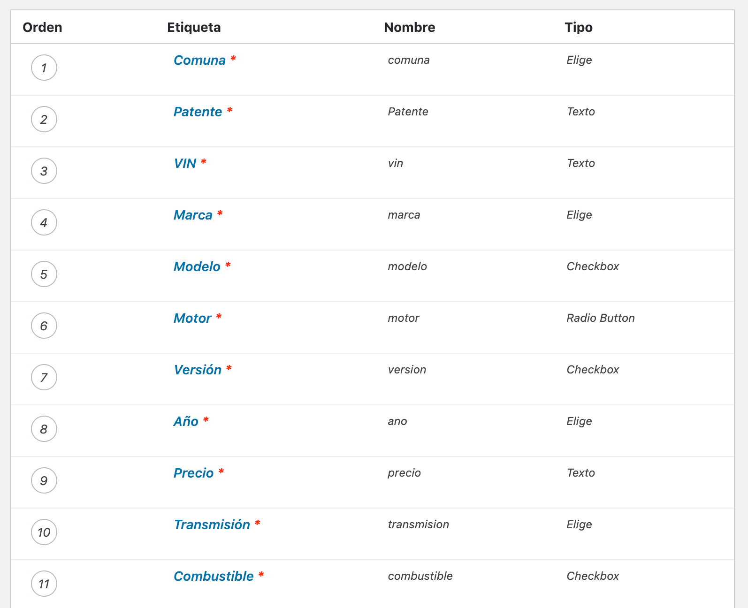This screenshot has height=608, width=748.
Task: Select the order circle numbered 2
Action: (x=44, y=119)
